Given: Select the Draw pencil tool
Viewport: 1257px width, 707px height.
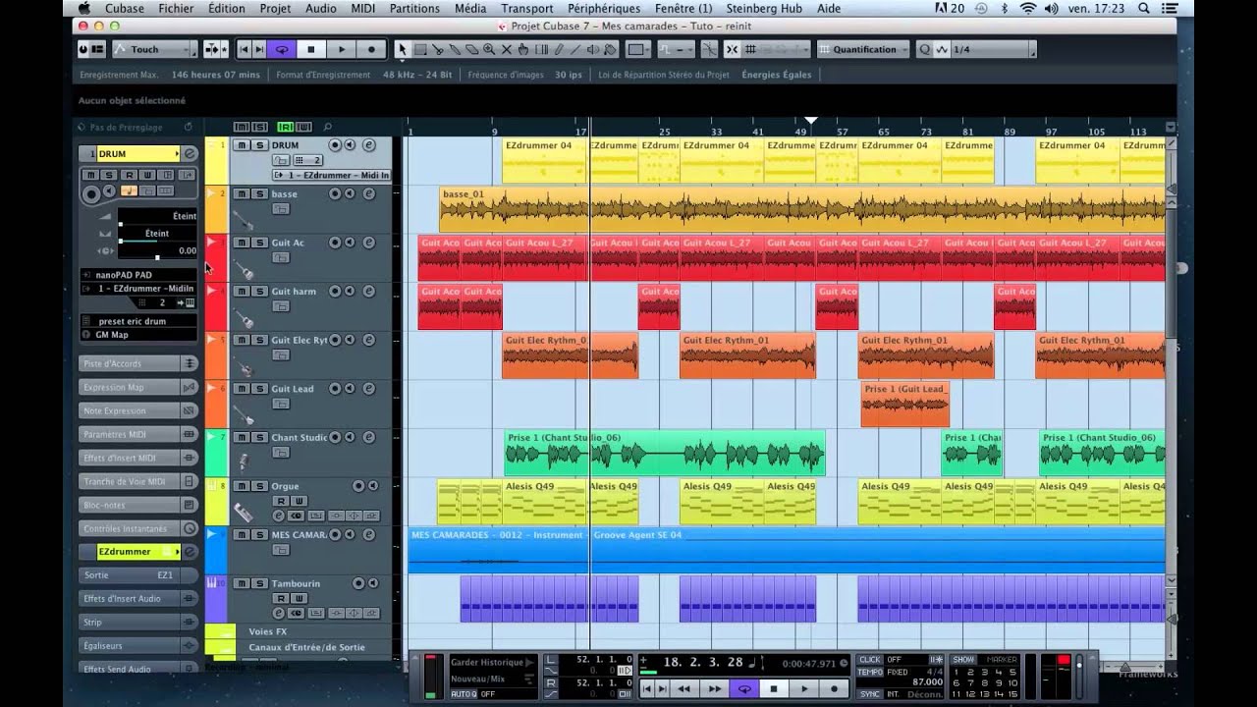Looking at the screenshot, I should [559, 49].
